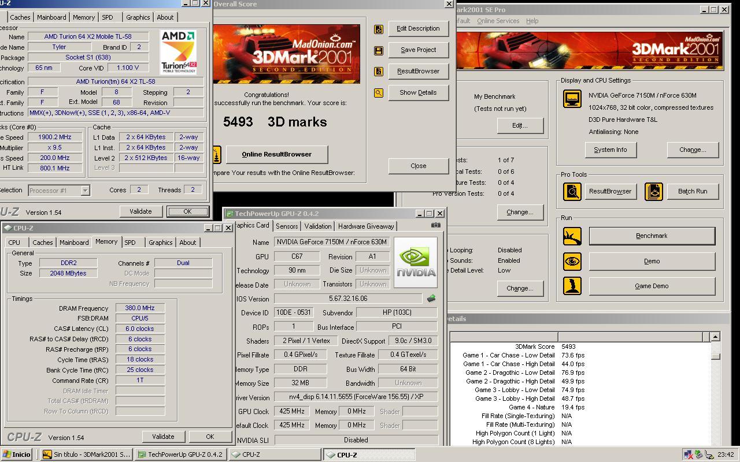Switch to the Sensors tab in GPU-Z

tap(287, 226)
